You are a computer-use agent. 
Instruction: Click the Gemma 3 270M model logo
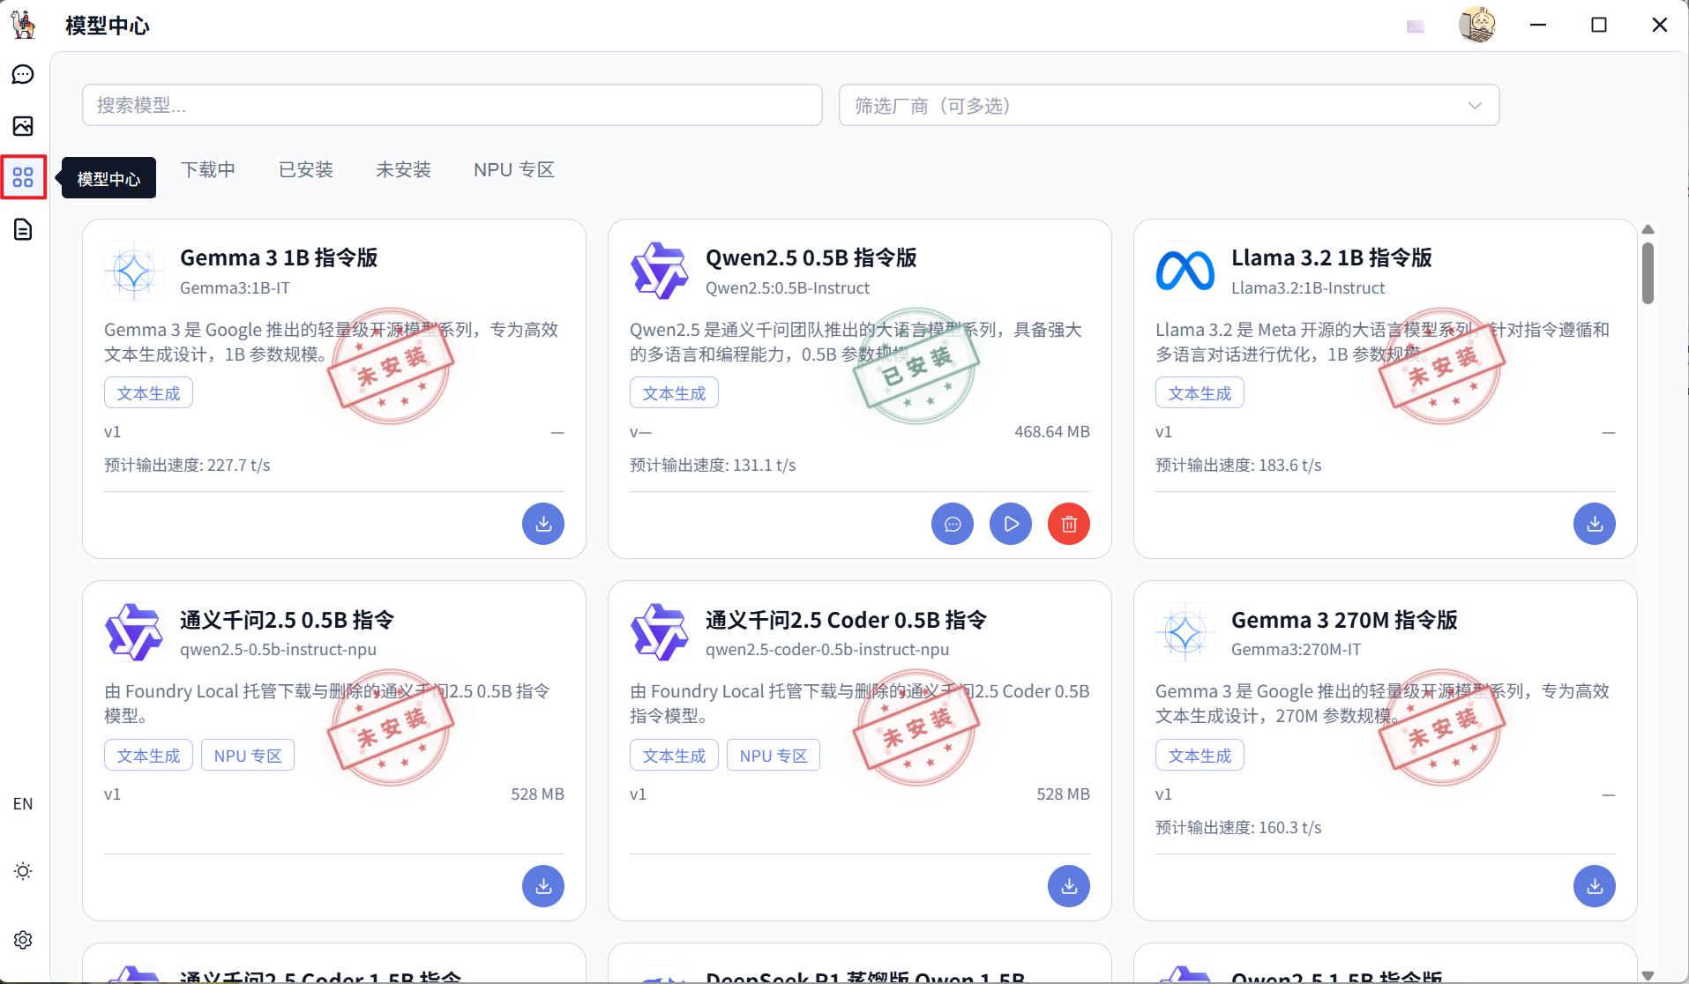point(1185,632)
